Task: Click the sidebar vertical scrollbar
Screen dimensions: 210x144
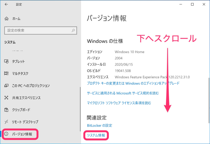Action: tap(80, 109)
